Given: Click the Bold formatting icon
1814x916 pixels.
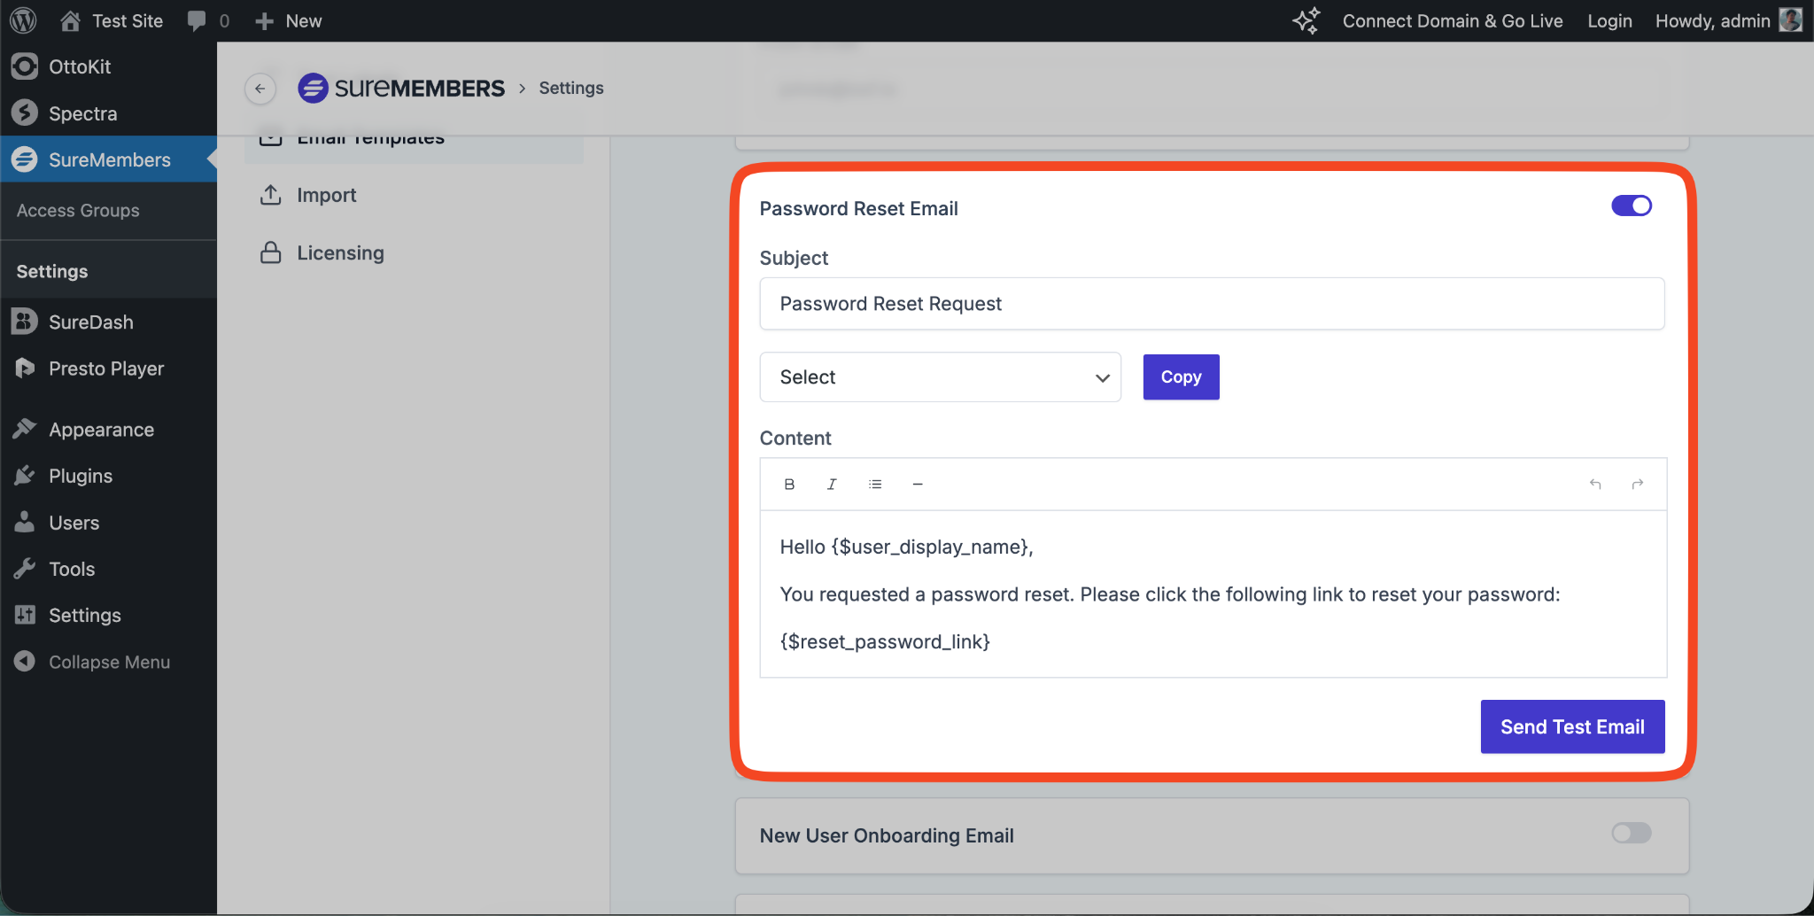Looking at the screenshot, I should [789, 485].
